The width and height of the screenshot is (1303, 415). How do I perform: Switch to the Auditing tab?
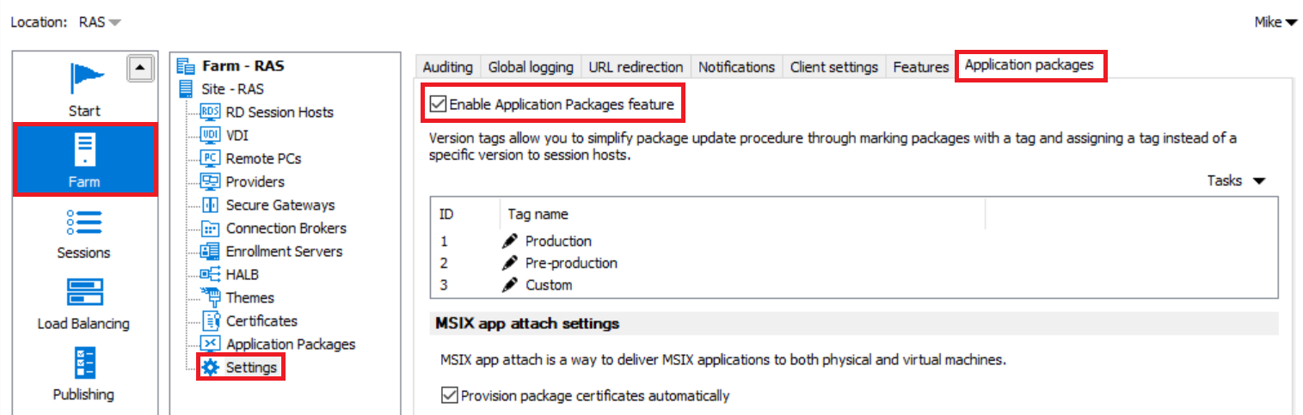447,66
